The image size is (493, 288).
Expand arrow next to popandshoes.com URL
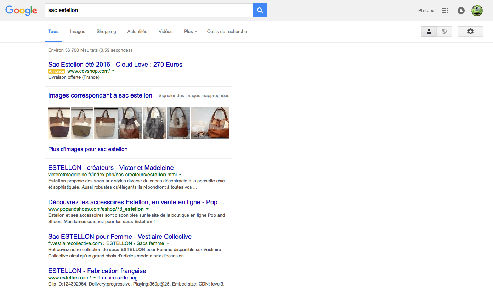pyautogui.click(x=147, y=209)
